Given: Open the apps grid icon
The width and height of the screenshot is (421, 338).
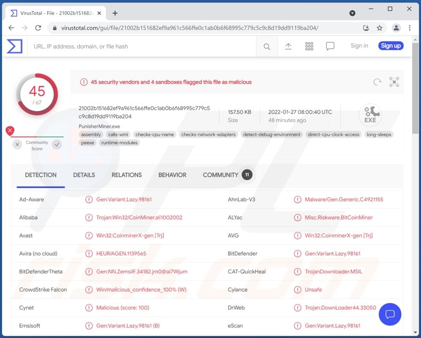Looking at the screenshot, I should pos(309,46).
